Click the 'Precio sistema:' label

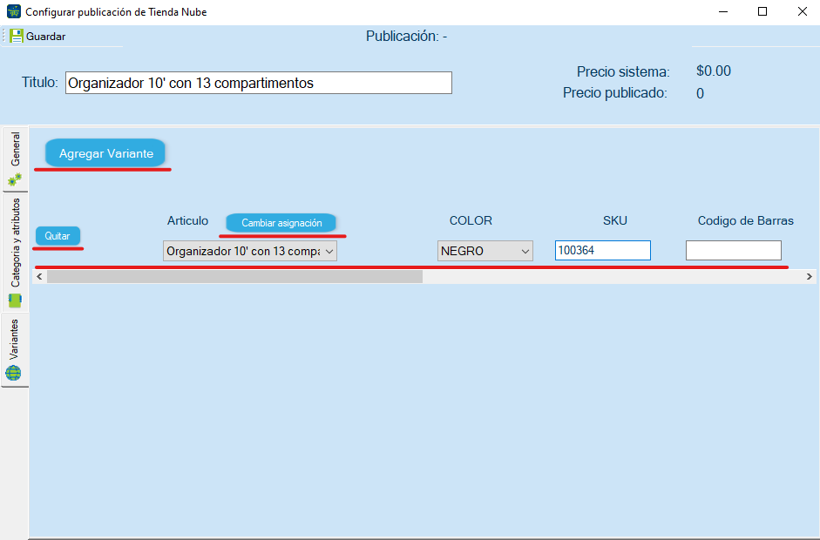click(623, 71)
